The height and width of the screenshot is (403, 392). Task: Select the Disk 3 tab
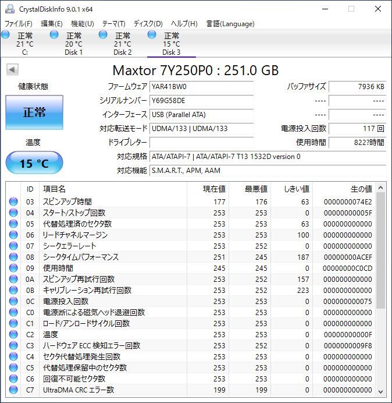172,43
